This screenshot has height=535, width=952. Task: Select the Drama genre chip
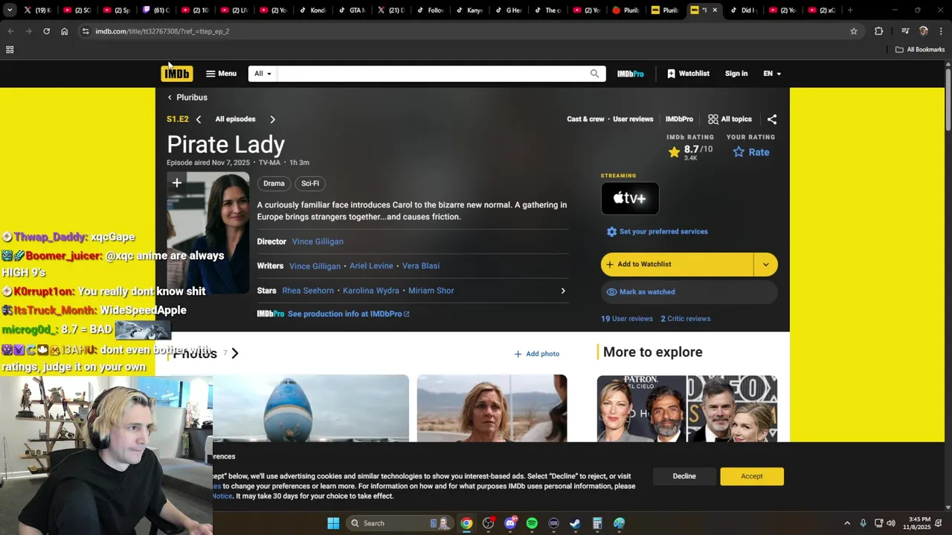(274, 184)
